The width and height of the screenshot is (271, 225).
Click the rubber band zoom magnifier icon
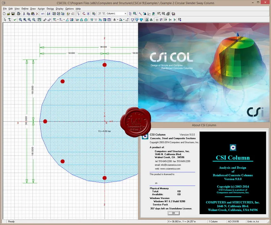click(20, 20)
